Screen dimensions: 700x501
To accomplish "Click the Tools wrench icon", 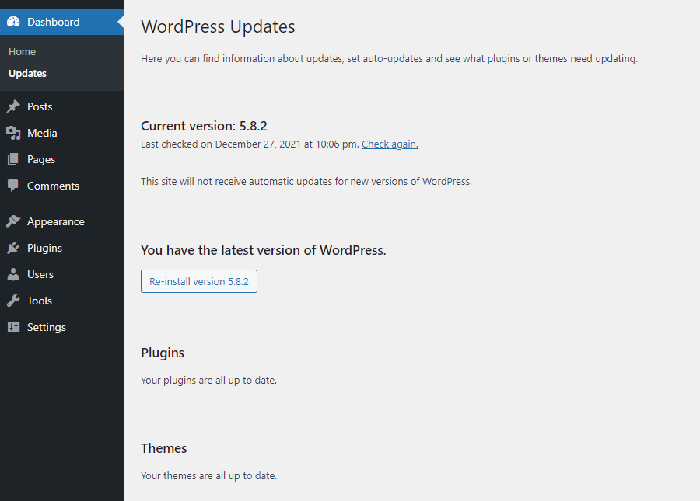I will pyautogui.click(x=13, y=301).
